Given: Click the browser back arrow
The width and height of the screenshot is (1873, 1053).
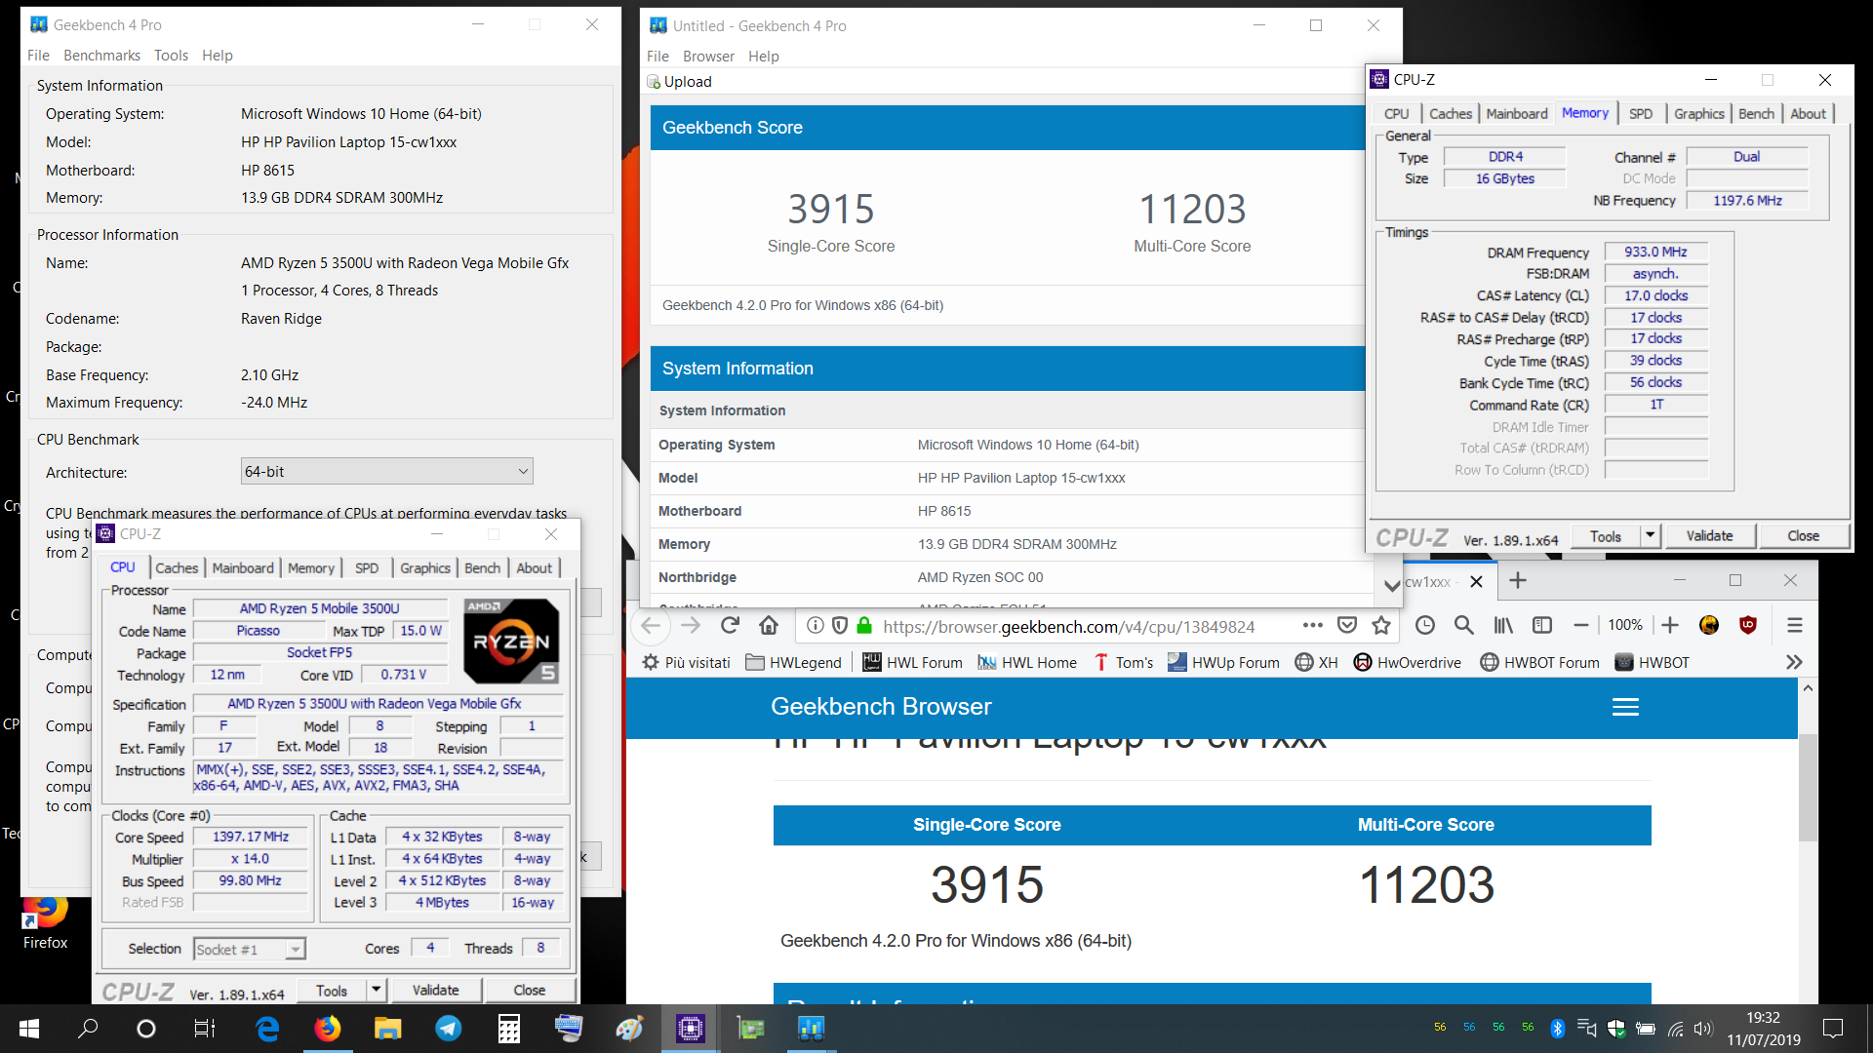Looking at the screenshot, I should (651, 626).
